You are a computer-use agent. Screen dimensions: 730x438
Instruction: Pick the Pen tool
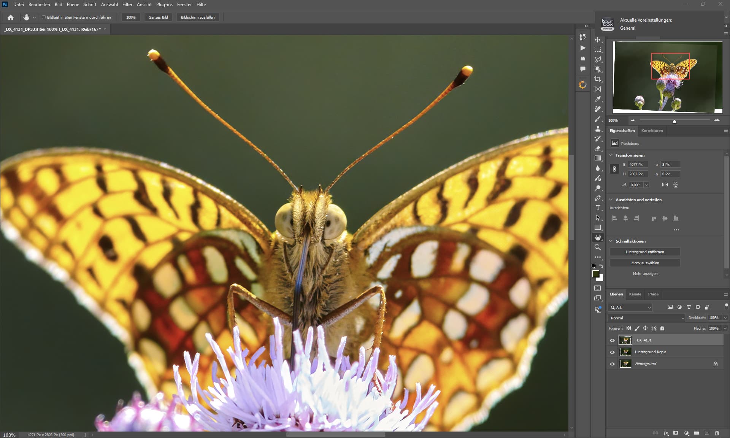pyautogui.click(x=598, y=198)
